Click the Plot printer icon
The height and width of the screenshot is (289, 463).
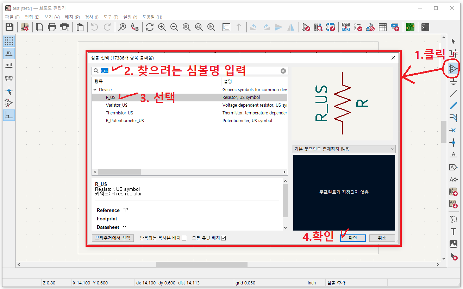[64, 27]
